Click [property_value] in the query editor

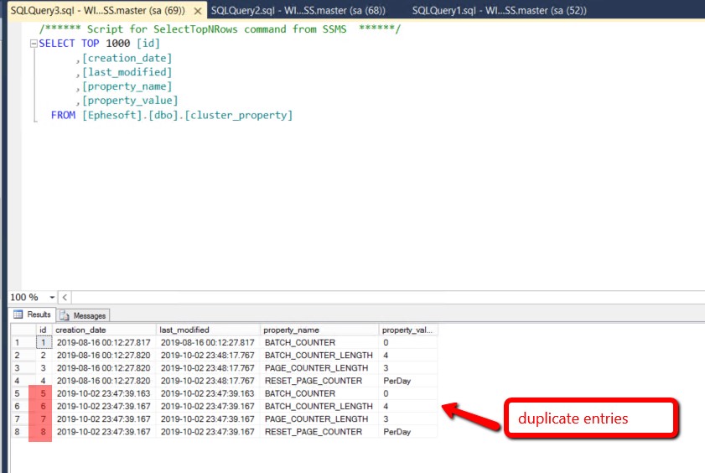[x=131, y=101]
